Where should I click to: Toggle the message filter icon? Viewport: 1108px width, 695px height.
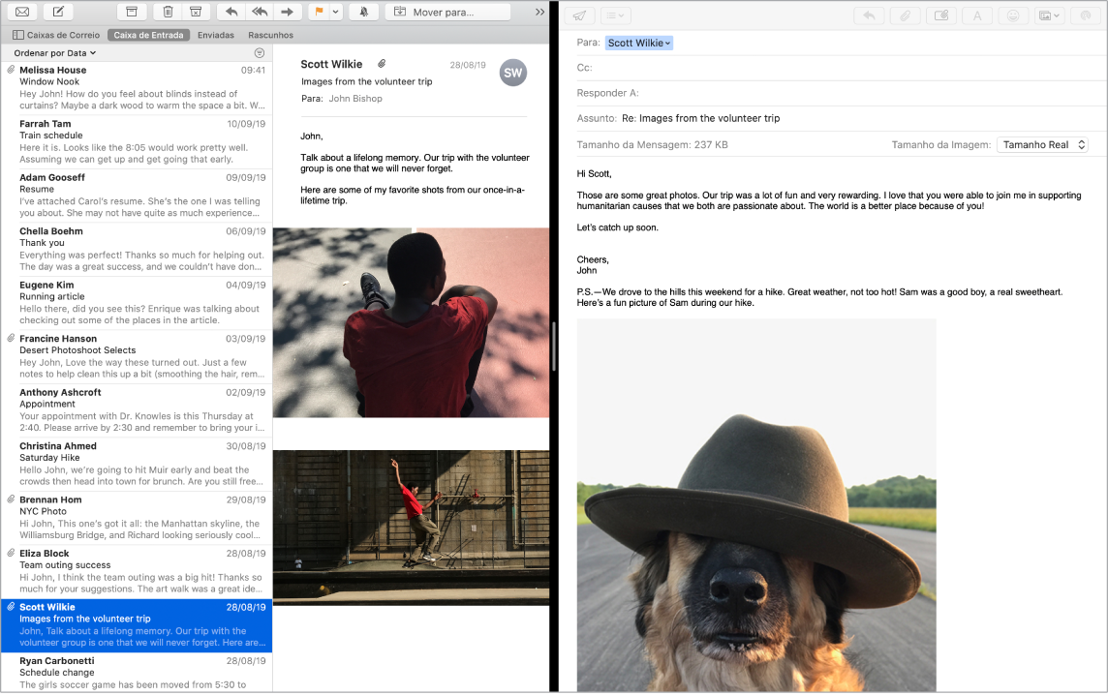click(x=260, y=51)
